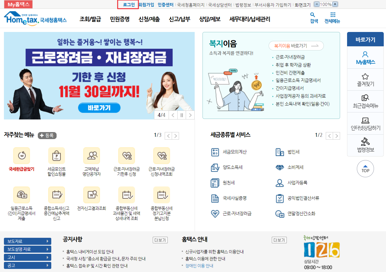Click the 국세사실증명 document icon
Image resolution: width=386 pixels, height=272 pixels.
(215, 198)
